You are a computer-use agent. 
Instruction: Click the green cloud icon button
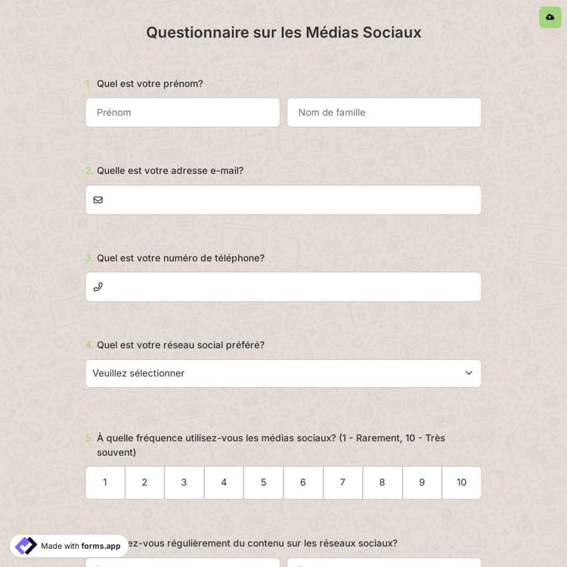coord(550,17)
